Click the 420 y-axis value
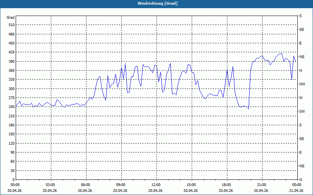The width and height of the screenshot is (313, 195). coord(12,52)
